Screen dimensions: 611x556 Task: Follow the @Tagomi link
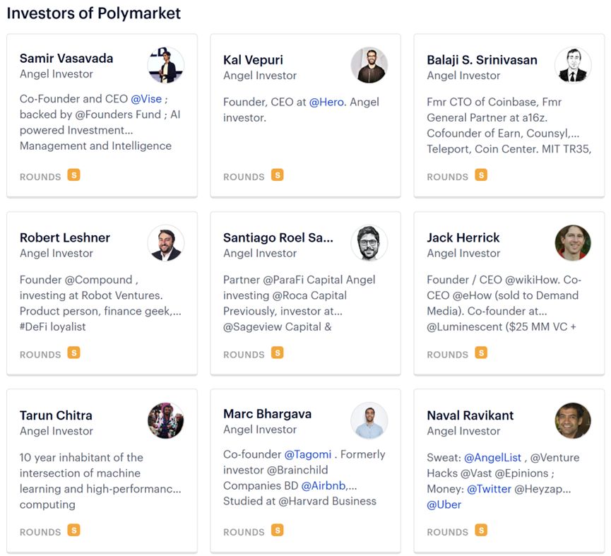[x=308, y=454]
